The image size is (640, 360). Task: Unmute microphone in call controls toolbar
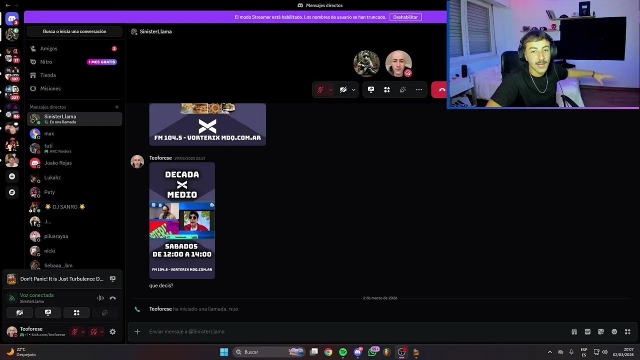coord(320,89)
